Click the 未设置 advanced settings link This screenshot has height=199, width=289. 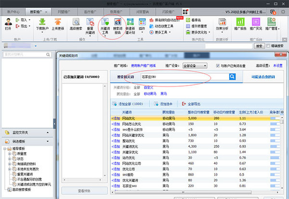tap(278, 66)
